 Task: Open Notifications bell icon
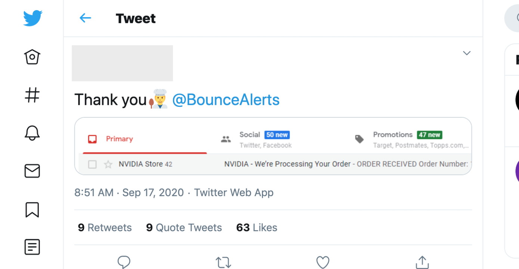coord(32,133)
